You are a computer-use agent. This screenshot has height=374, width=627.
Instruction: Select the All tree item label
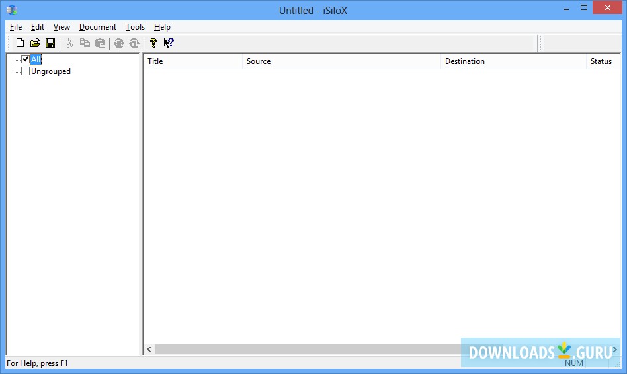(36, 59)
